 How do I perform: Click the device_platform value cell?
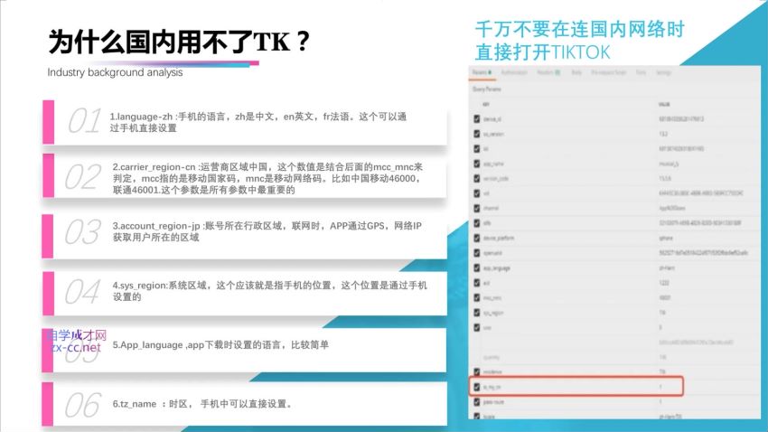tap(666, 238)
